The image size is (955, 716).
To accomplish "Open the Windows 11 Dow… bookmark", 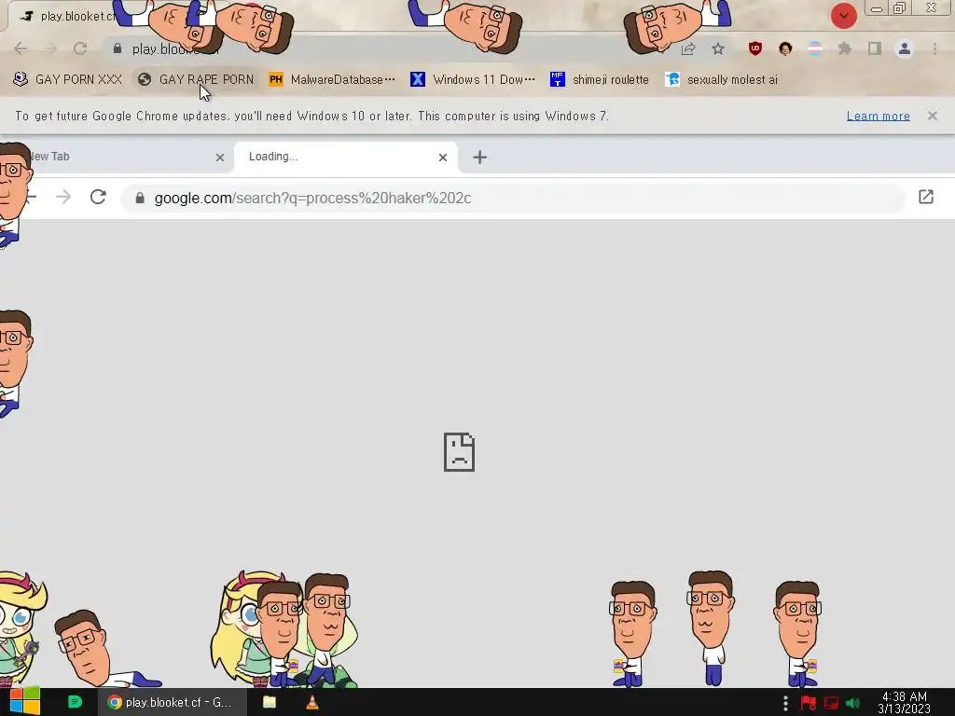I will [473, 79].
